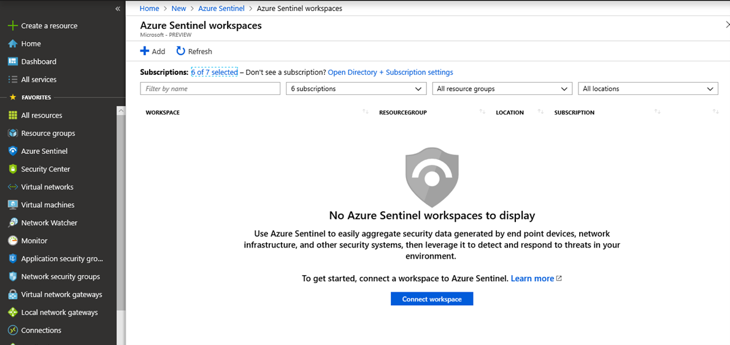Click the Home house icon in sidebar
Image resolution: width=730 pixels, height=345 pixels.
tap(13, 44)
